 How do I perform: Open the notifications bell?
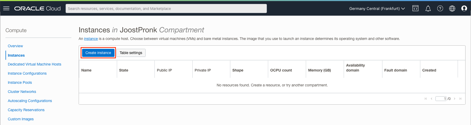pos(428,9)
